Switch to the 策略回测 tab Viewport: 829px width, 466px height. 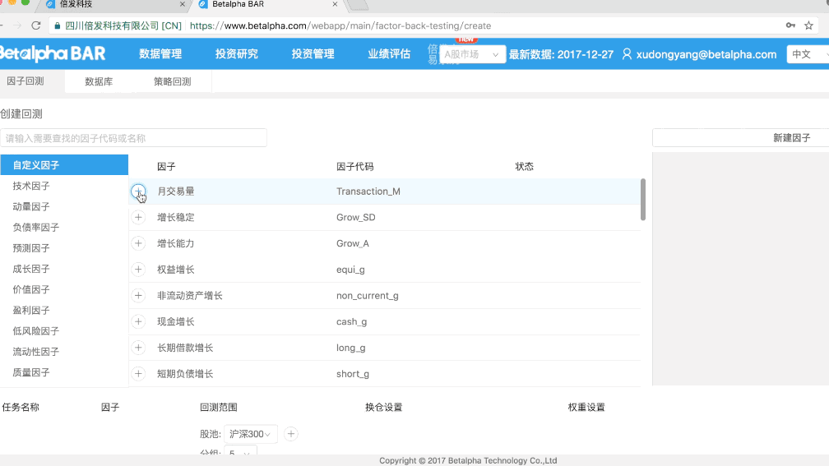click(x=173, y=81)
